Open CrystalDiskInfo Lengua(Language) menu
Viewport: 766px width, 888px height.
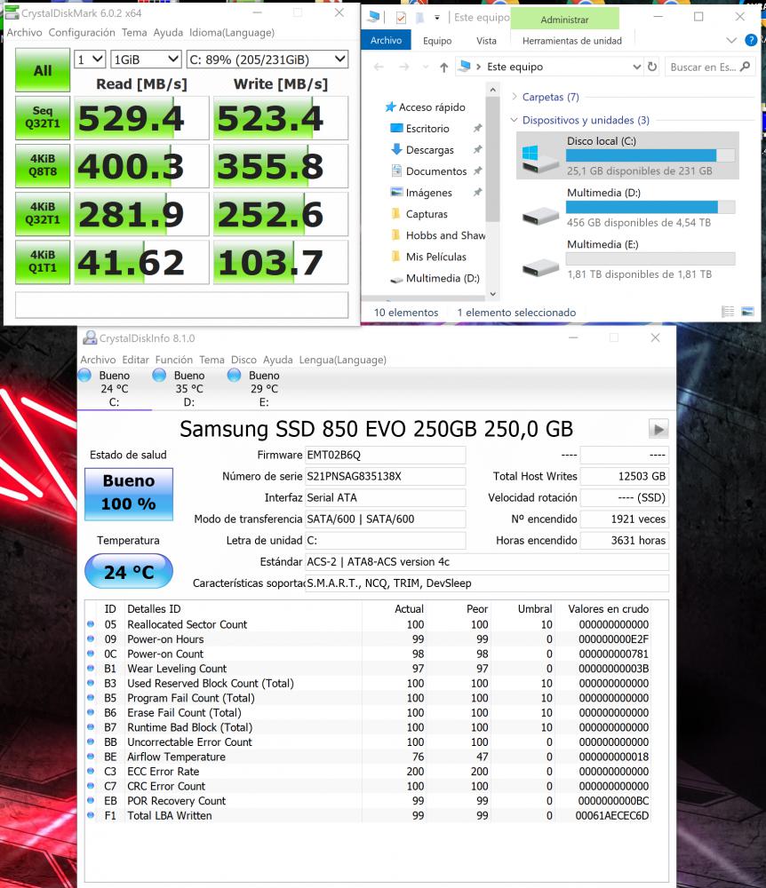click(343, 360)
